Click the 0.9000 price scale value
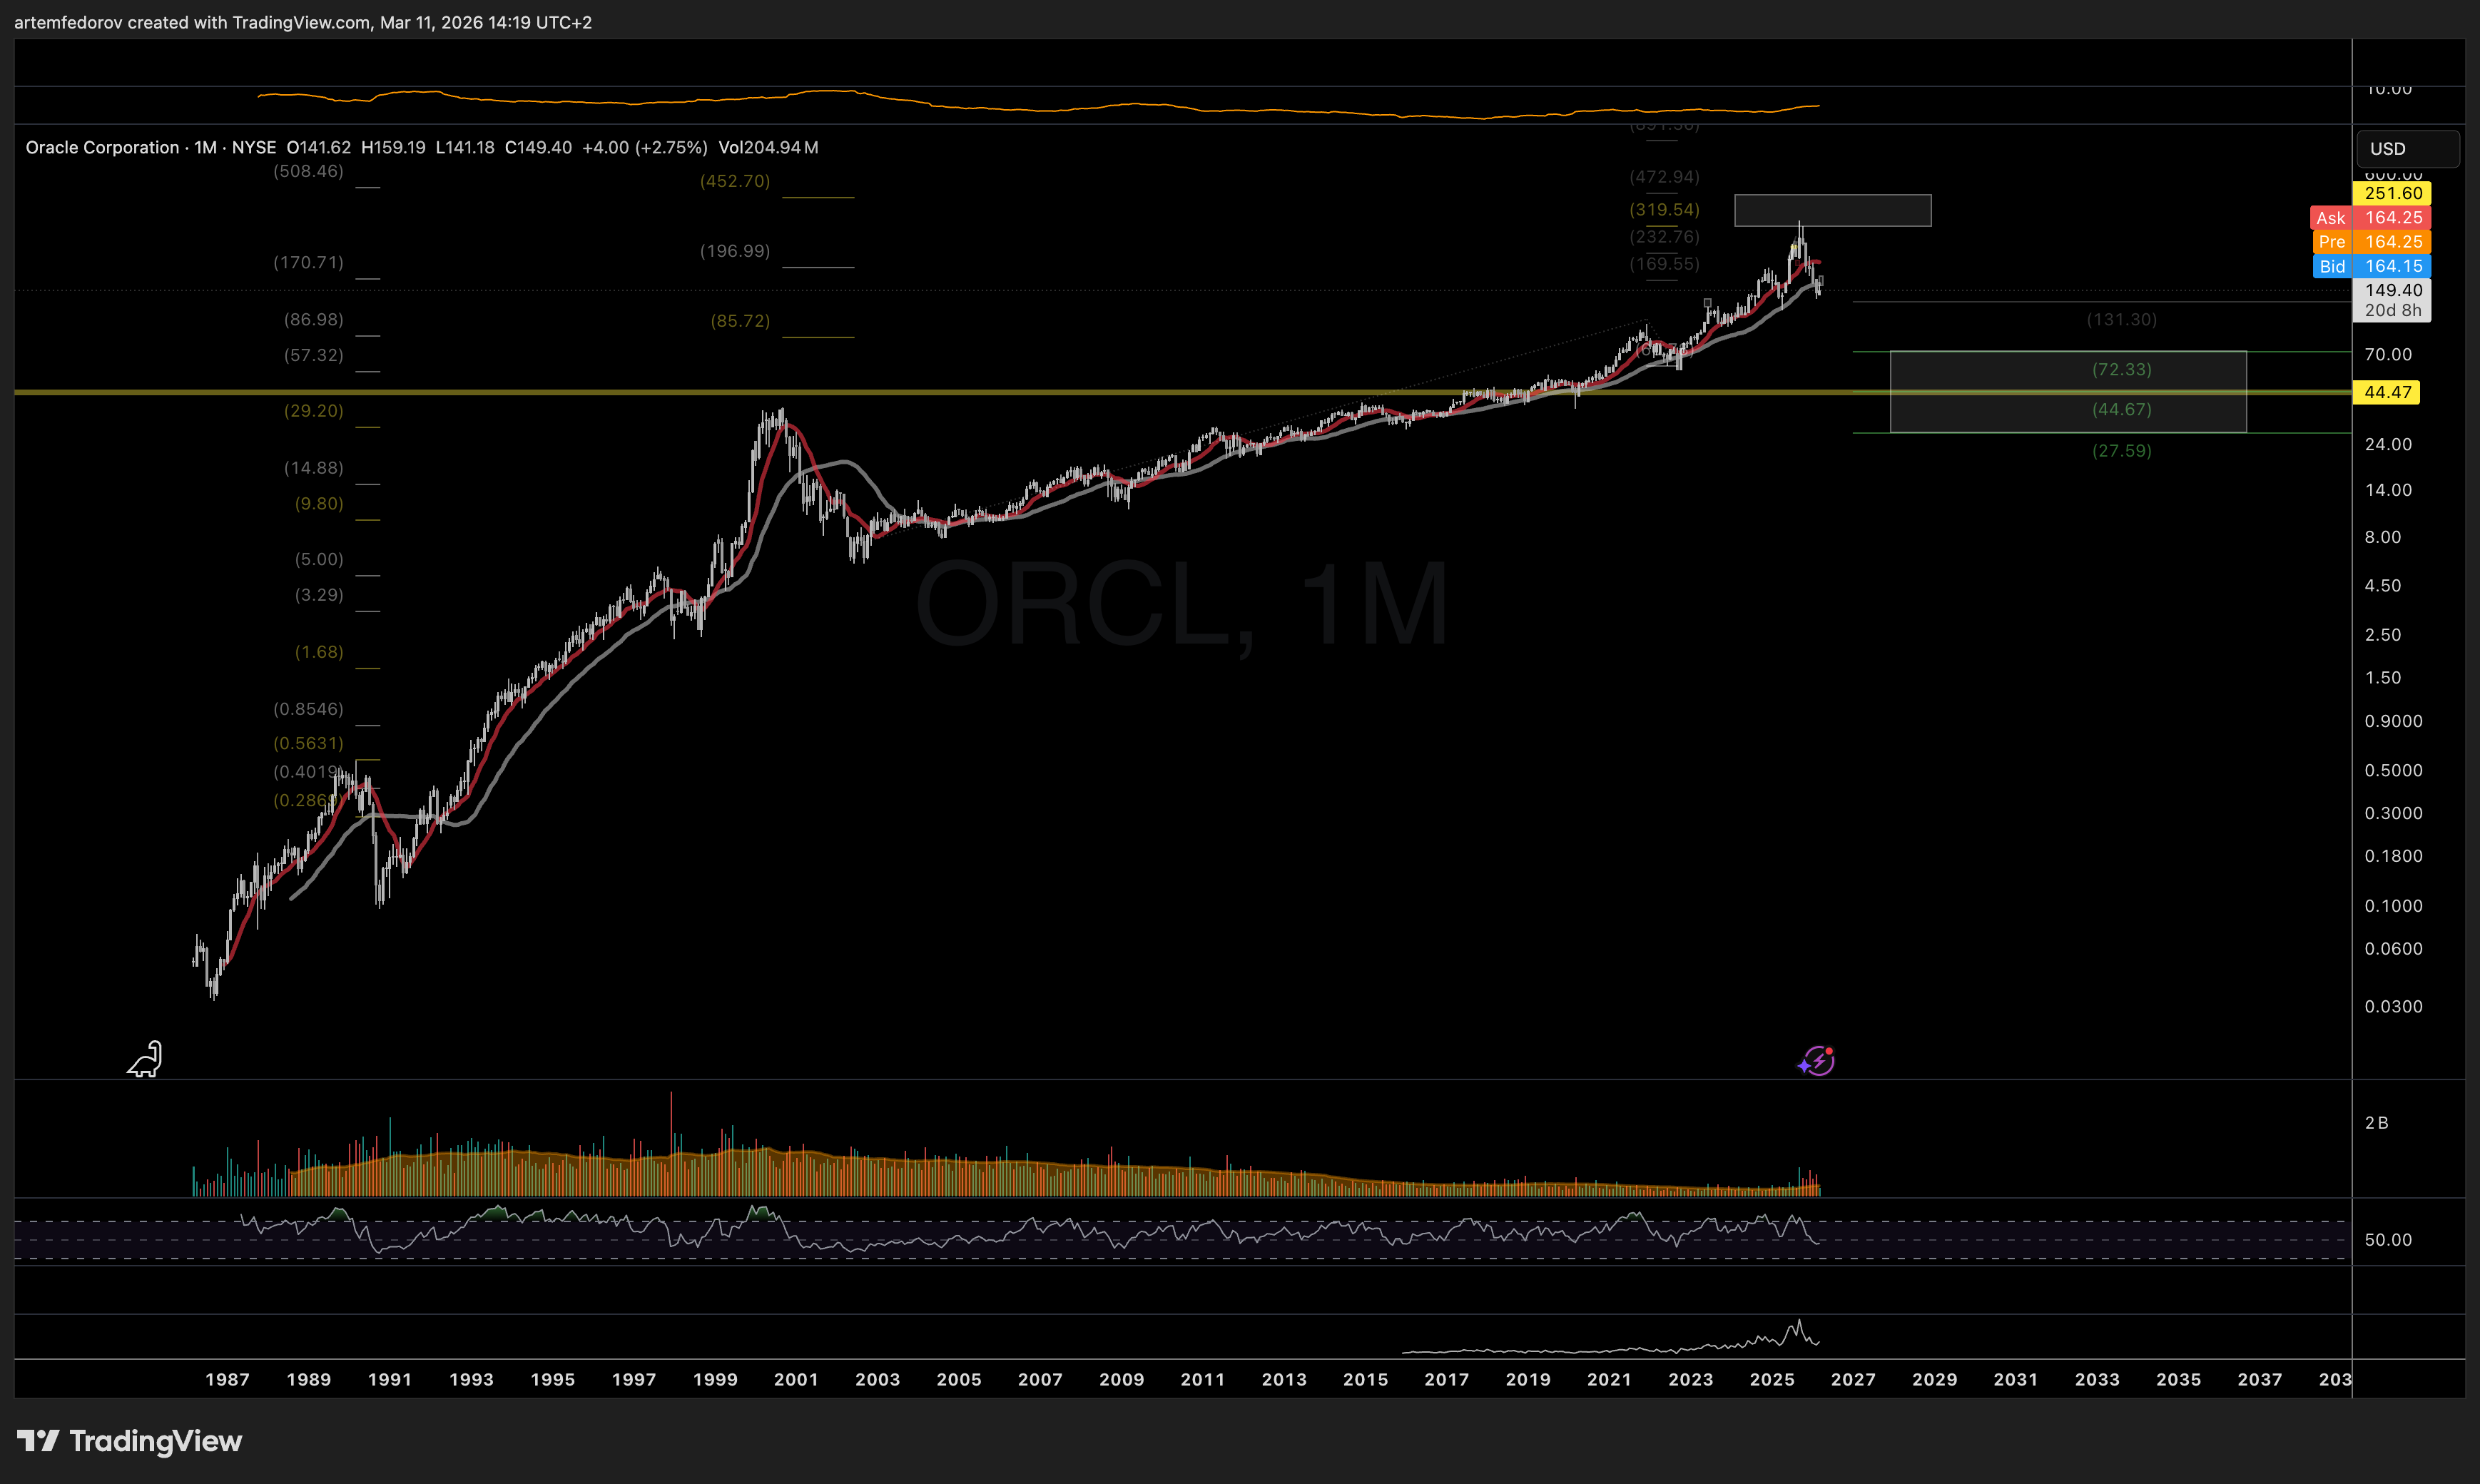Image resolution: width=2480 pixels, height=1484 pixels. (2393, 721)
